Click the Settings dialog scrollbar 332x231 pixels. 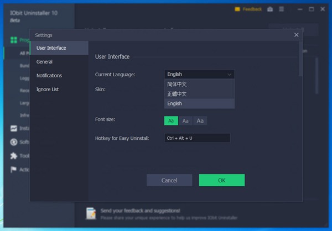tap(300, 59)
